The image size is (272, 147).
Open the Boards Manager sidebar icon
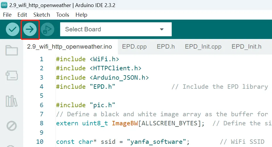click(12, 76)
